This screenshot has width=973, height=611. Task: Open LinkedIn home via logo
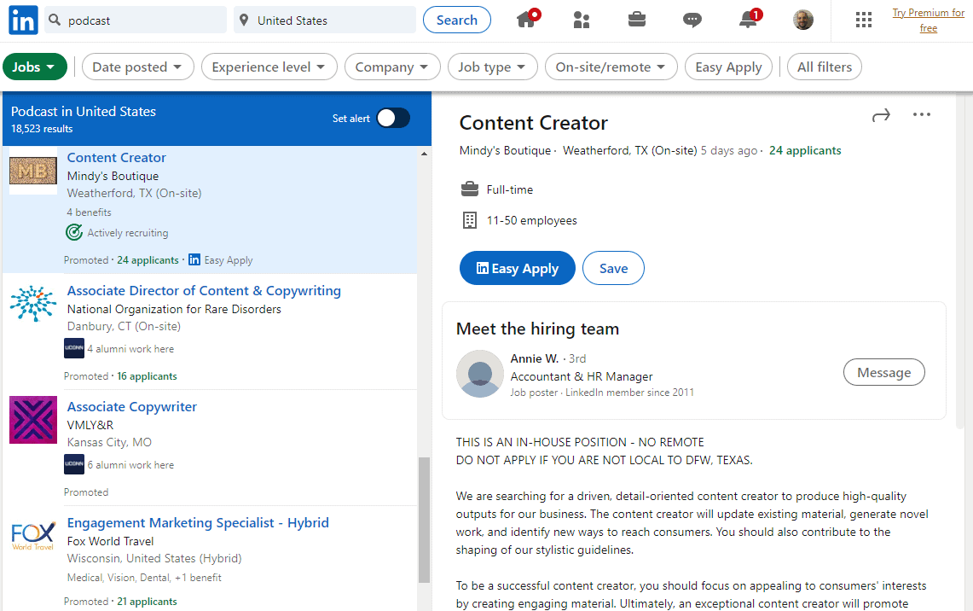pos(23,20)
